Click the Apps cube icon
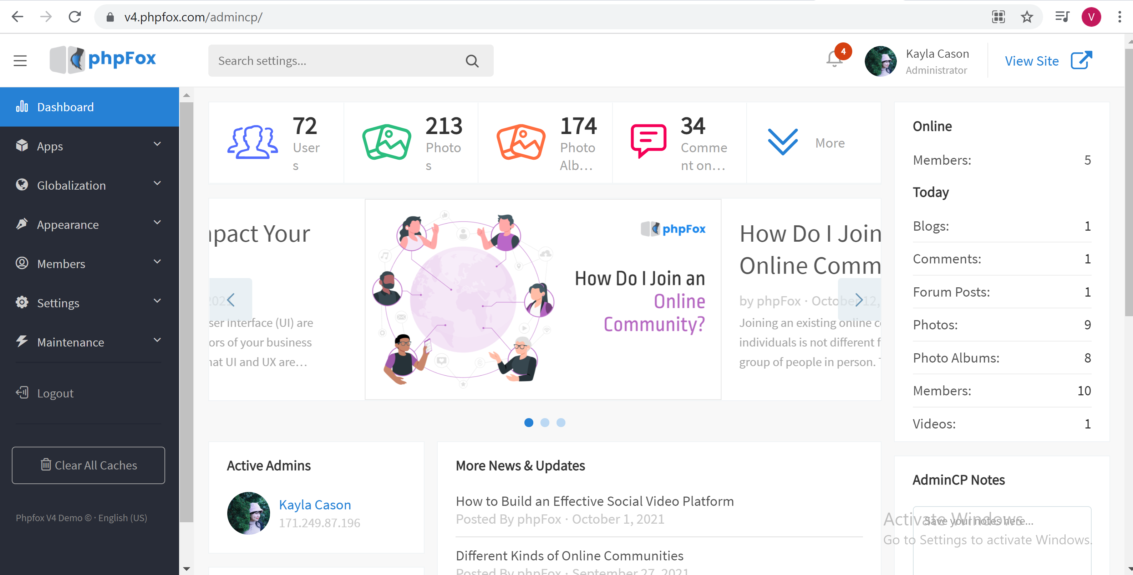1133x575 pixels. [22, 145]
